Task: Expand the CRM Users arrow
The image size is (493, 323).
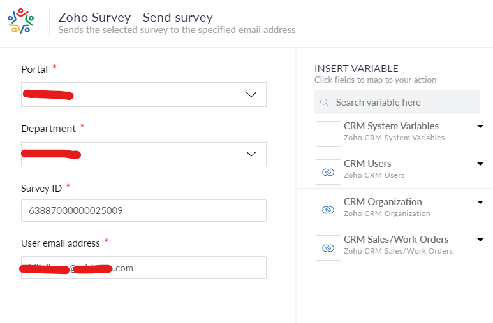Action: pos(480,164)
